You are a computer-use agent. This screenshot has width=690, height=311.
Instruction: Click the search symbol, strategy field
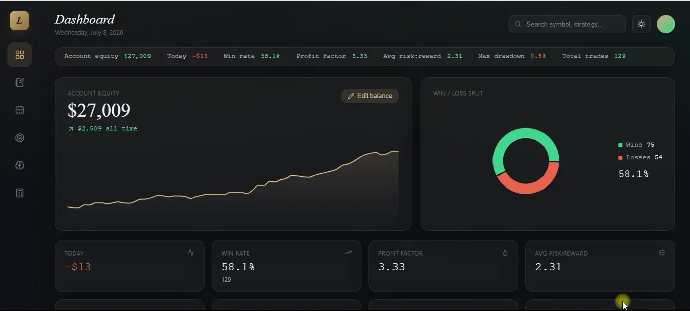click(x=567, y=24)
